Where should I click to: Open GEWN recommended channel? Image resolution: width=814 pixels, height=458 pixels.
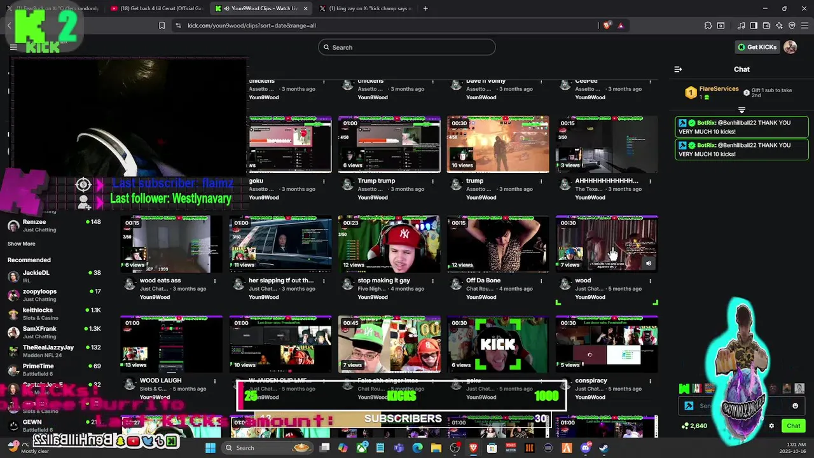tap(54, 426)
